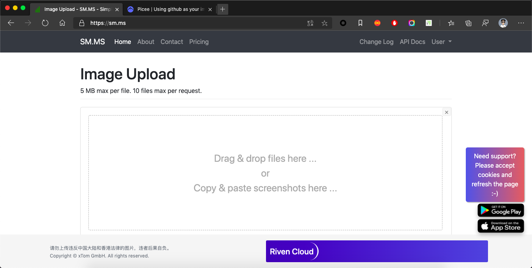This screenshot has width=532, height=268.
Task: Open the Contact page
Action: [x=172, y=42]
